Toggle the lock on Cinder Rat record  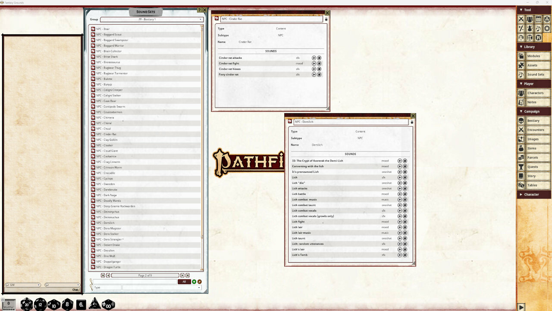[x=326, y=19]
